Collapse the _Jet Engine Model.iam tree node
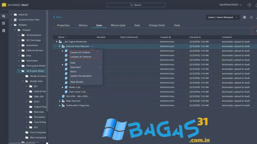The height and width of the screenshot is (144, 257). tap(57, 42)
